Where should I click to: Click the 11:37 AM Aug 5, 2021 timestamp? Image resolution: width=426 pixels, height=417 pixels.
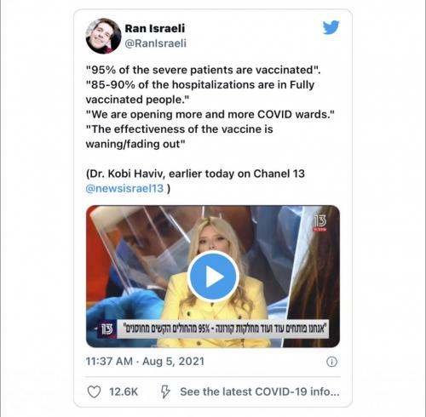(145, 362)
